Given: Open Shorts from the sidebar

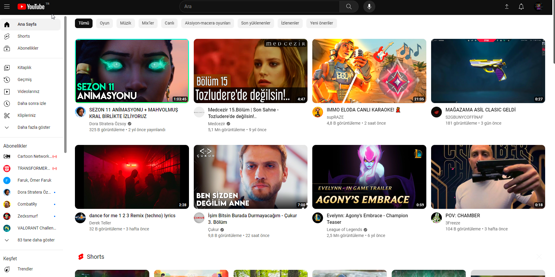Looking at the screenshot, I should pos(30,36).
